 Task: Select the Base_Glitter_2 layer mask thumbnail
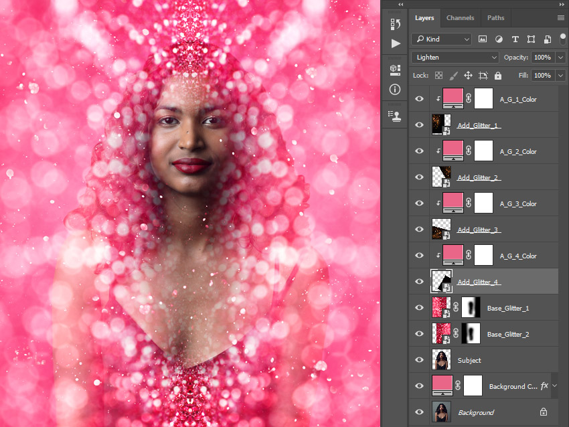pyautogui.click(x=471, y=333)
